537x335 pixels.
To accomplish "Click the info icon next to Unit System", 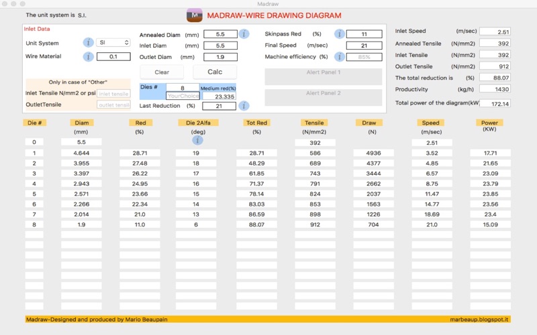I will [x=88, y=43].
